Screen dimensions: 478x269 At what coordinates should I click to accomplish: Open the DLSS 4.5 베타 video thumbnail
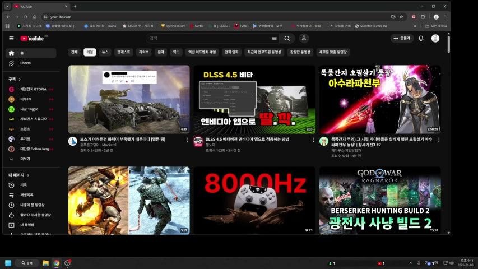click(254, 99)
